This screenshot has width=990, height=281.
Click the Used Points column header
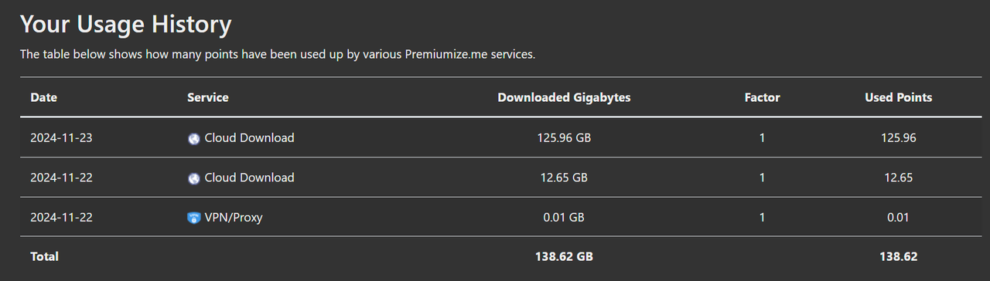pos(898,97)
